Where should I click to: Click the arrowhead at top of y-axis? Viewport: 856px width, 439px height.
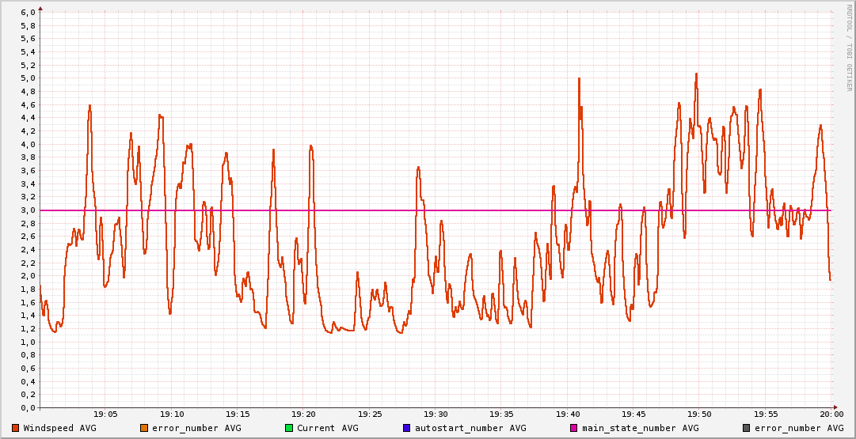point(40,8)
